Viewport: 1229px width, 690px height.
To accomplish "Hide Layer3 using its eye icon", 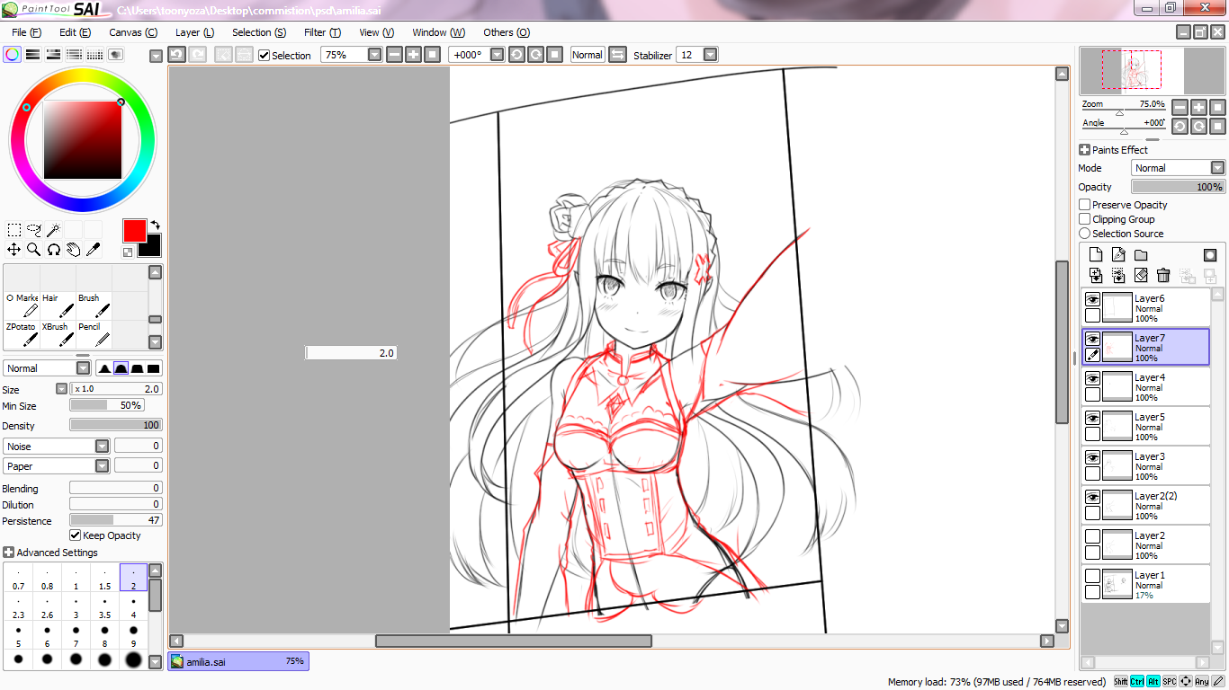I will (1092, 457).
